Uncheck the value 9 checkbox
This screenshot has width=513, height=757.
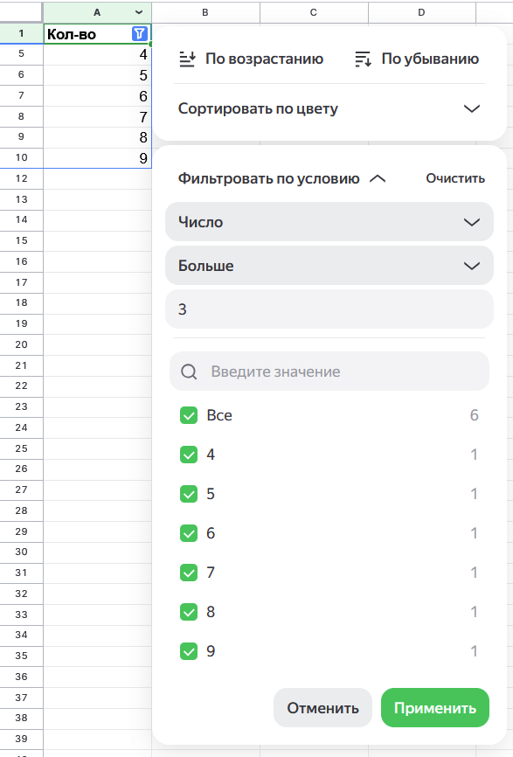tap(189, 651)
